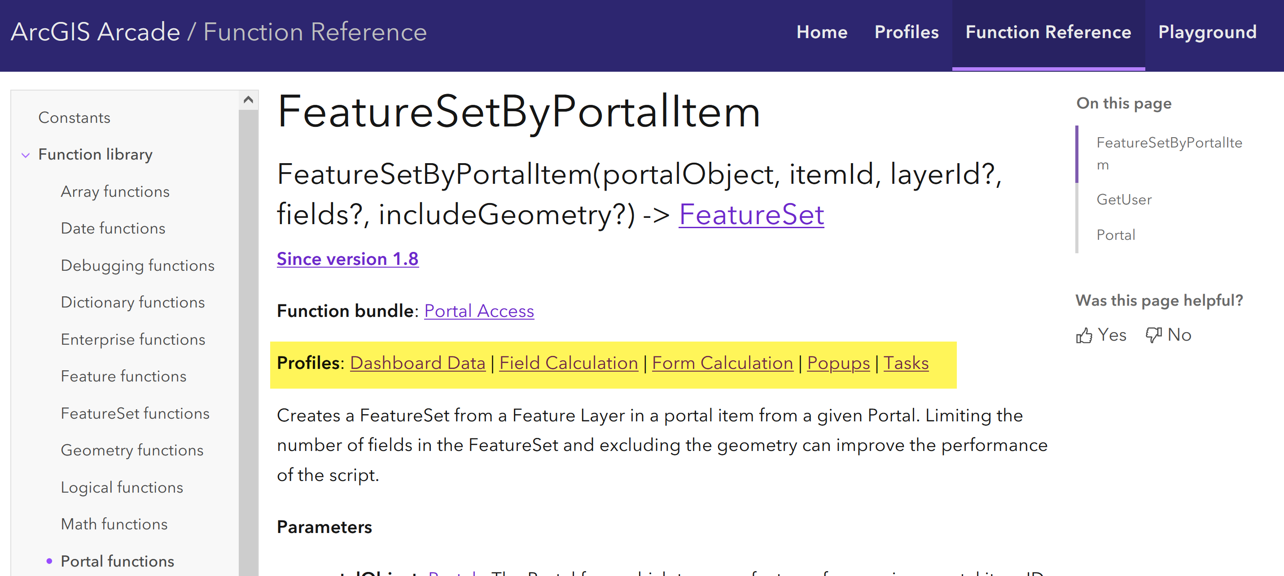Go to Field Calculation profile

tap(568, 363)
